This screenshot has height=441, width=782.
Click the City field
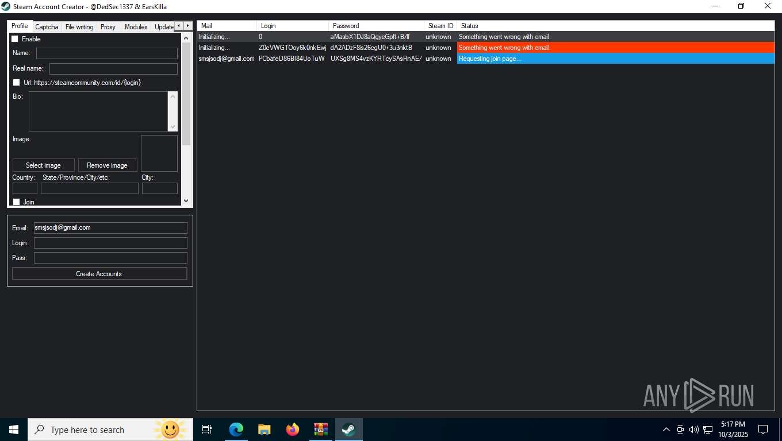click(160, 188)
